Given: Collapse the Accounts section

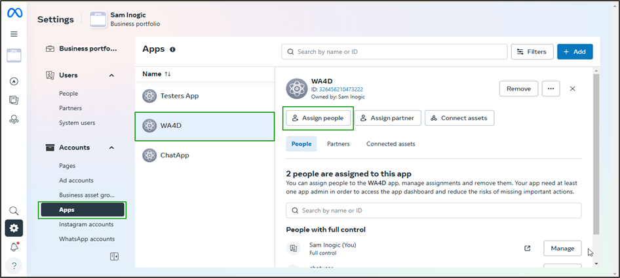Looking at the screenshot, I should pyautogui.click(x=111, y=148).
